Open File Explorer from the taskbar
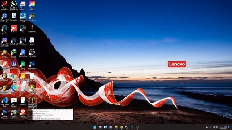 (x=116, y=127)
